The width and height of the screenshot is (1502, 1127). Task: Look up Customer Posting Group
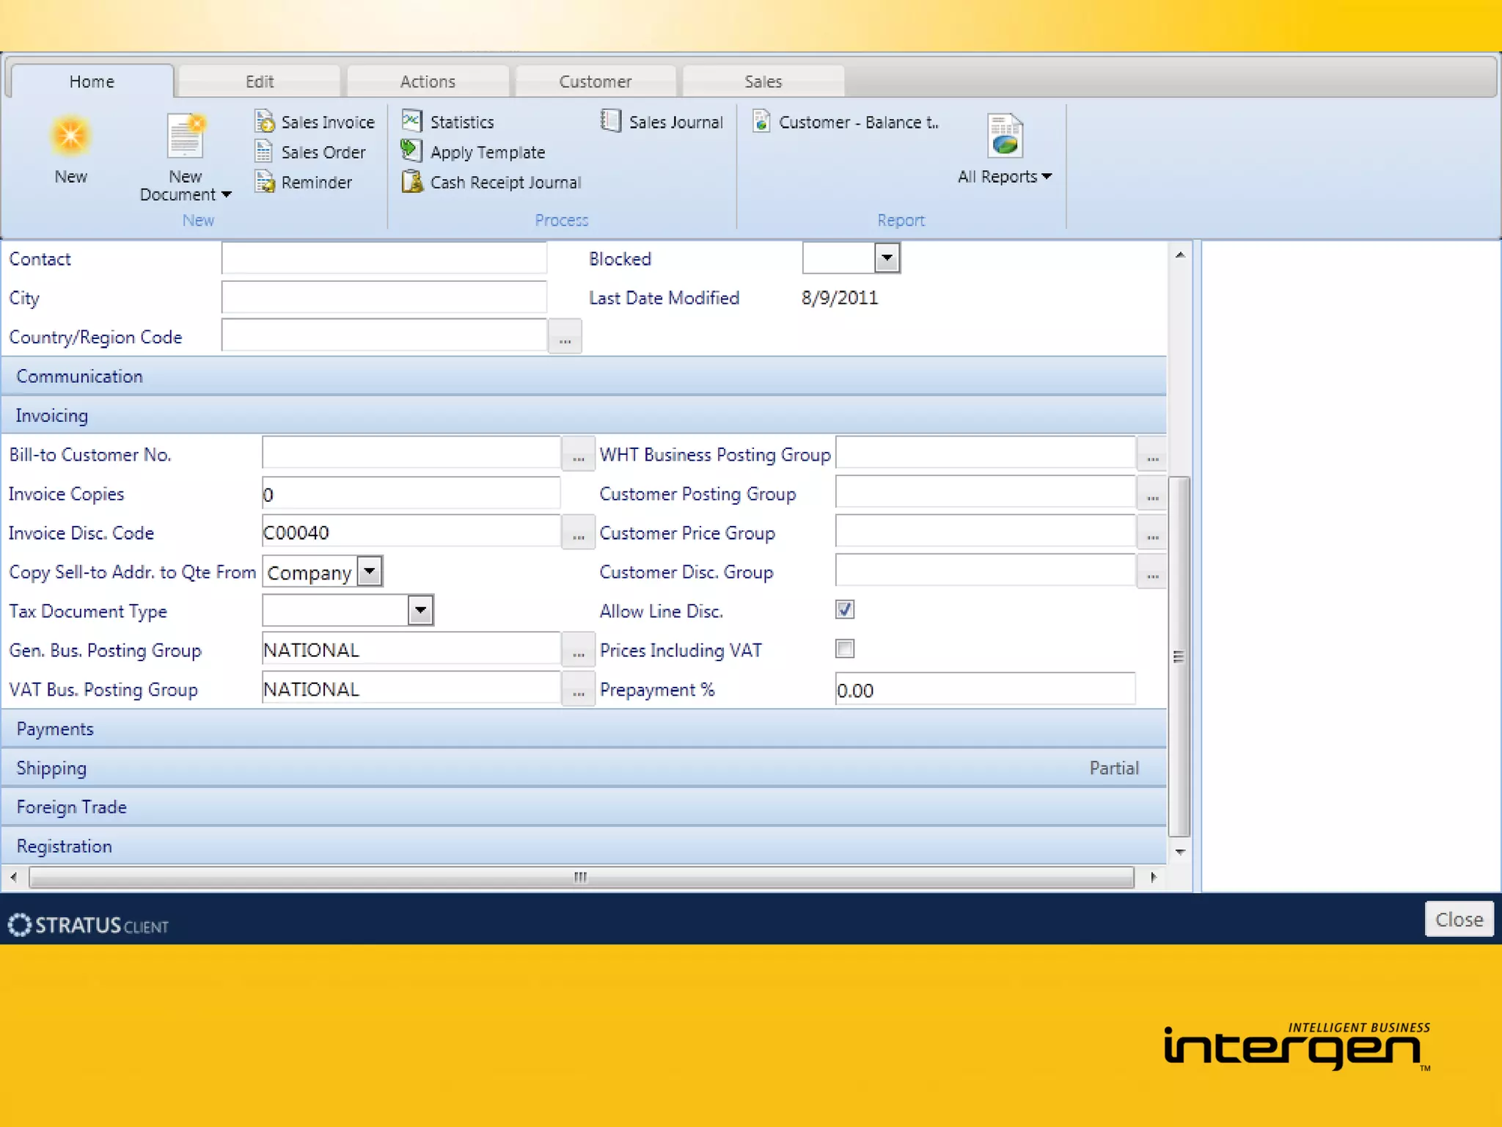[1152, 494]
